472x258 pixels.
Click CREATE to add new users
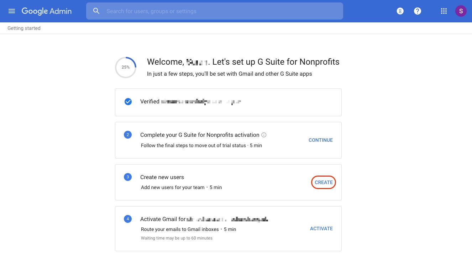pyautogui.click(x=324, y=182)
